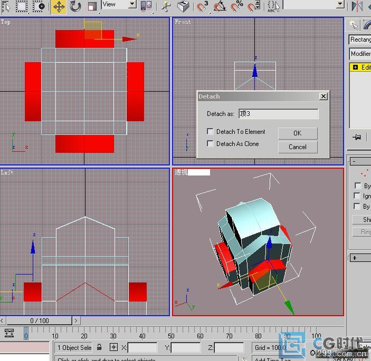Open the View reference coordinate dropdown
The width and height of the screenshot is (371, 361).
(x=132, y=4)
